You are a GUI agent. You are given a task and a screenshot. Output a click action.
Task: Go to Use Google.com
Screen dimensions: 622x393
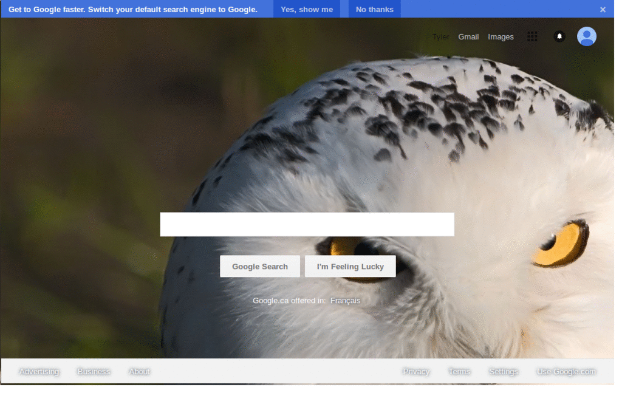(566, 371)
